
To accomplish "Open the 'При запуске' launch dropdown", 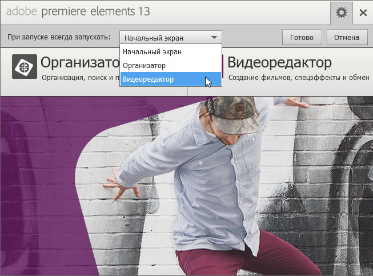I will pos(171,38).
